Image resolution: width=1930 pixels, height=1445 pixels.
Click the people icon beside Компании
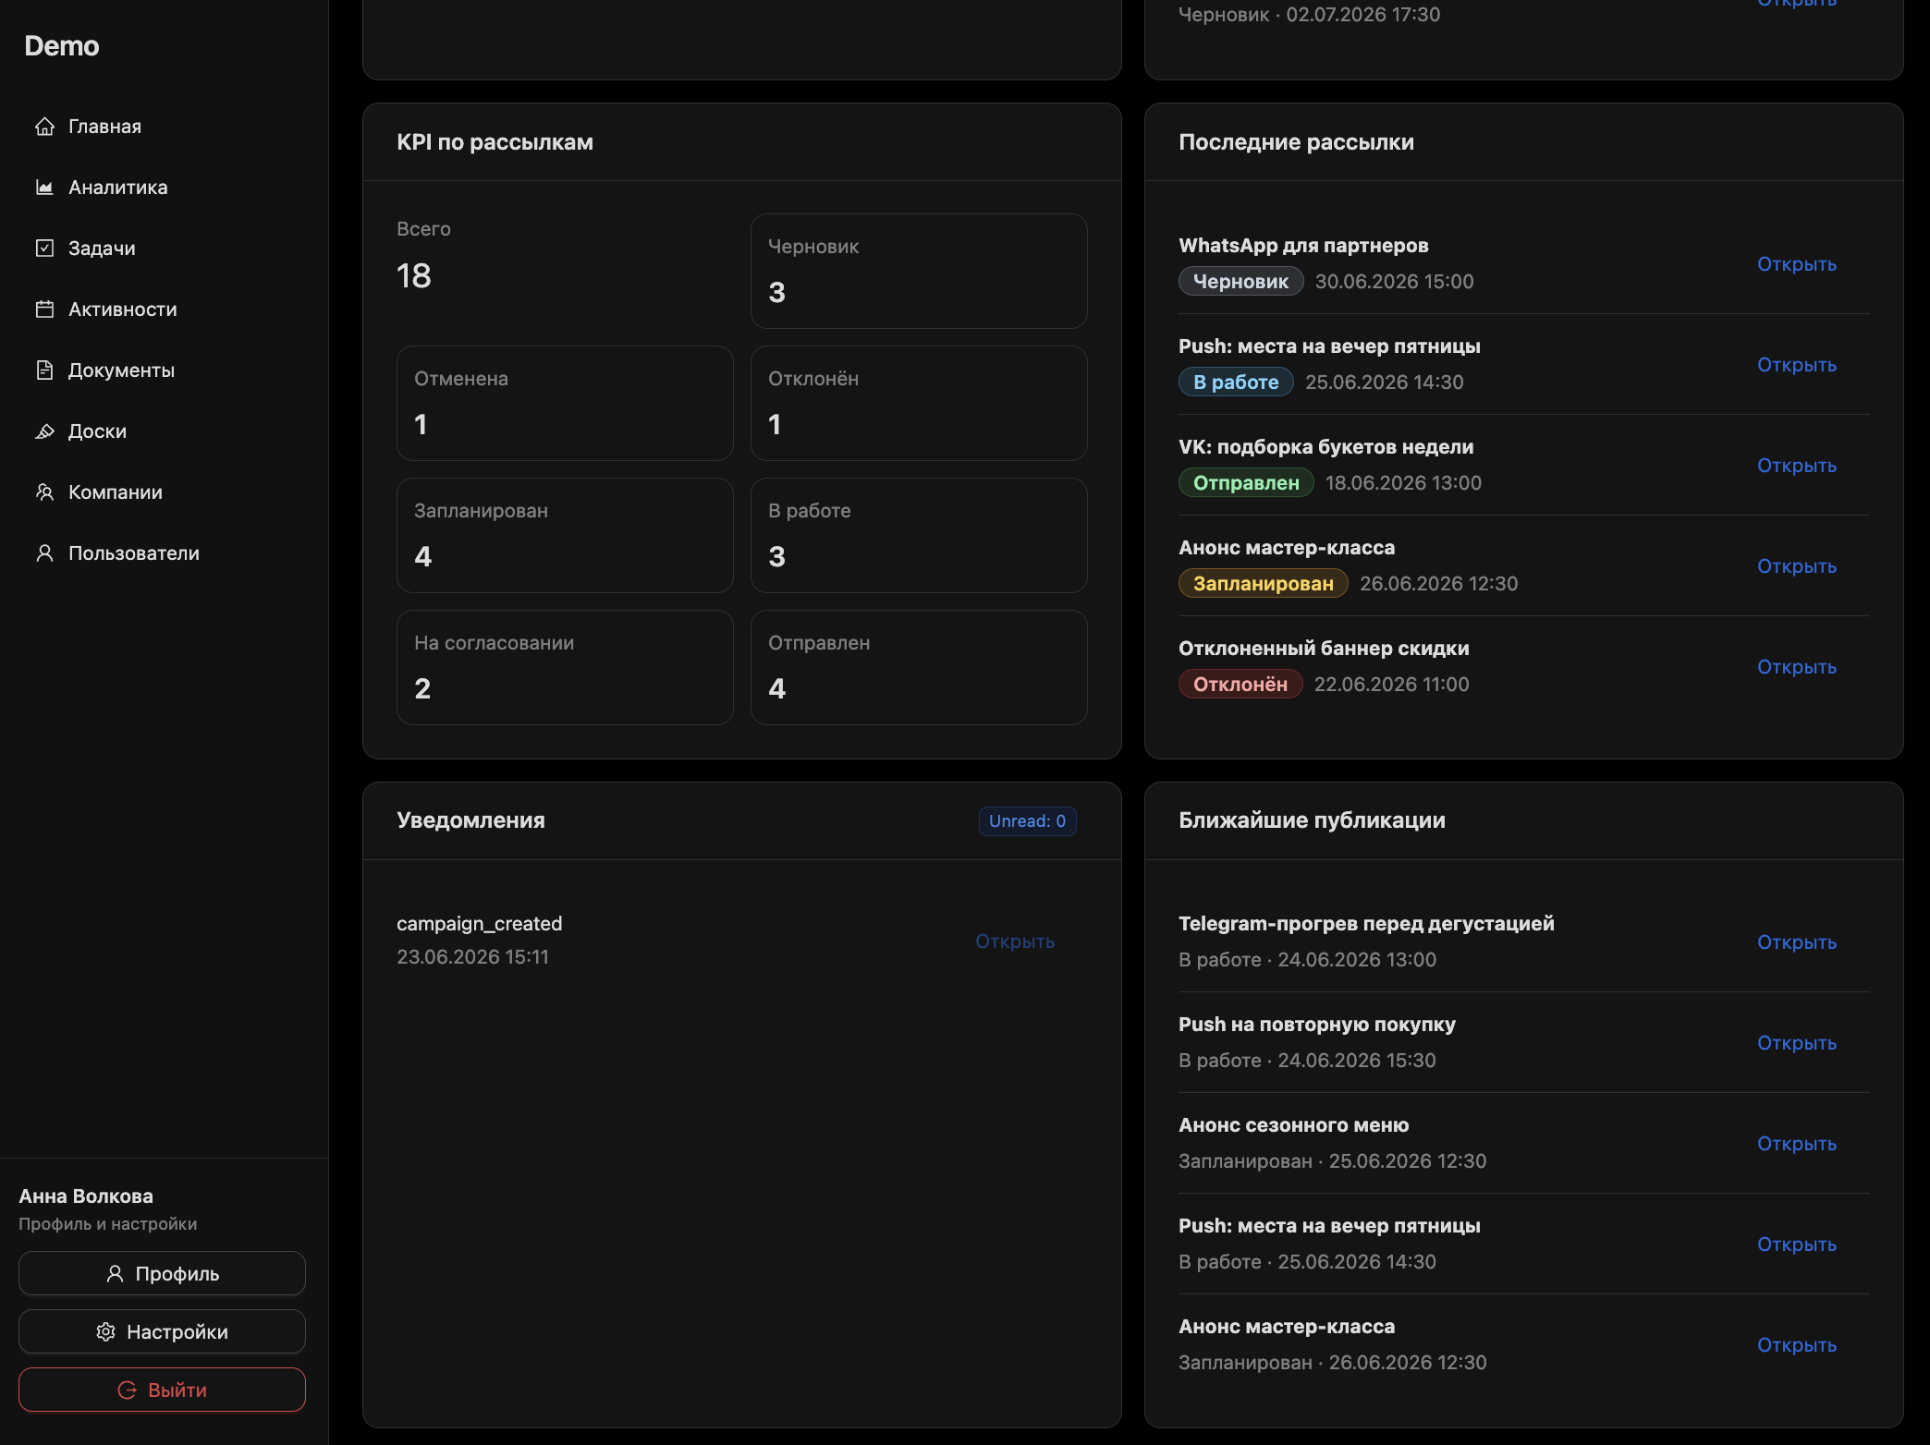pos(44,492)
